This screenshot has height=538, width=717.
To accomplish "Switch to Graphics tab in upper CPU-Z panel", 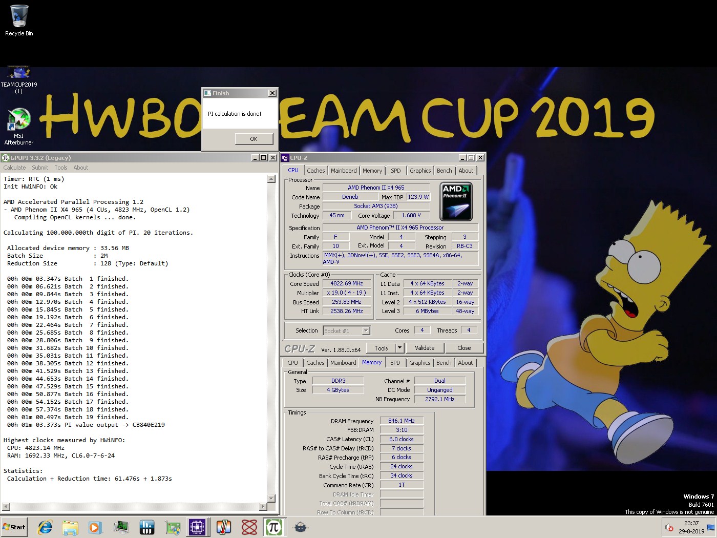I will coord(420,171).
